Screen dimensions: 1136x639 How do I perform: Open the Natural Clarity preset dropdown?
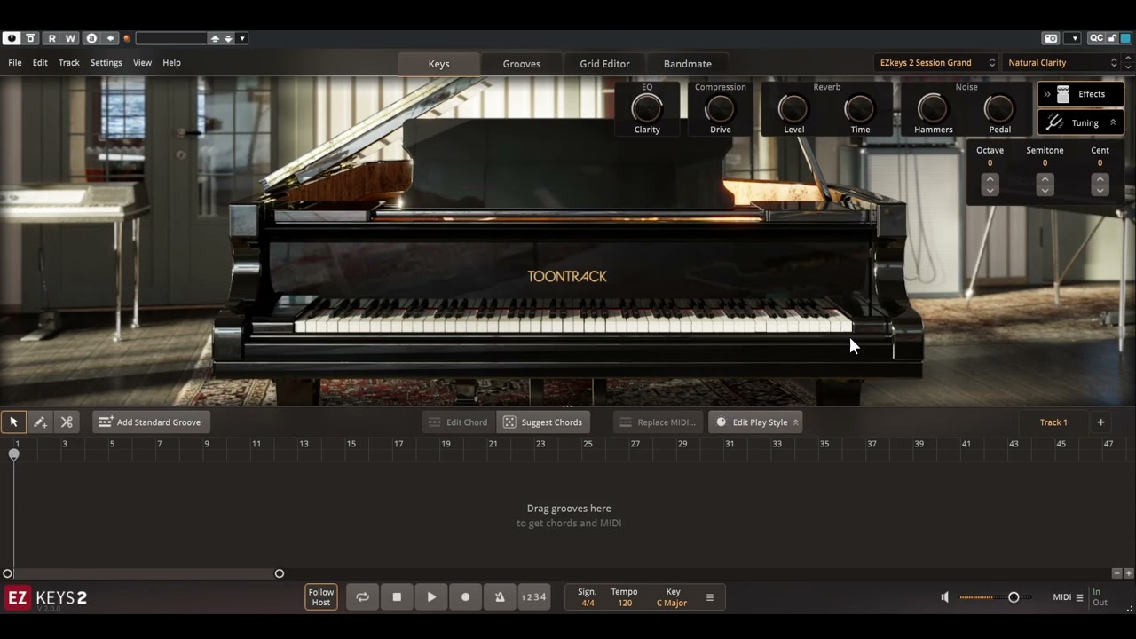1062,63
